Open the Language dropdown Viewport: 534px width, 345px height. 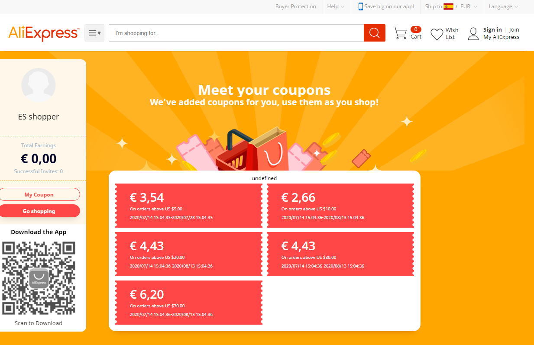tap(503, 6)
